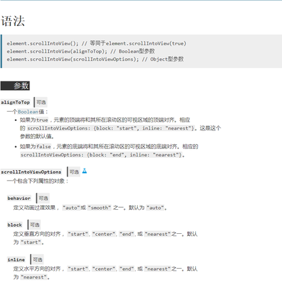Image resolution: width=282 pixels, height=282 pixels.
Task: Click code snippet with block: "start"
Action: click(x=111, y=128)
